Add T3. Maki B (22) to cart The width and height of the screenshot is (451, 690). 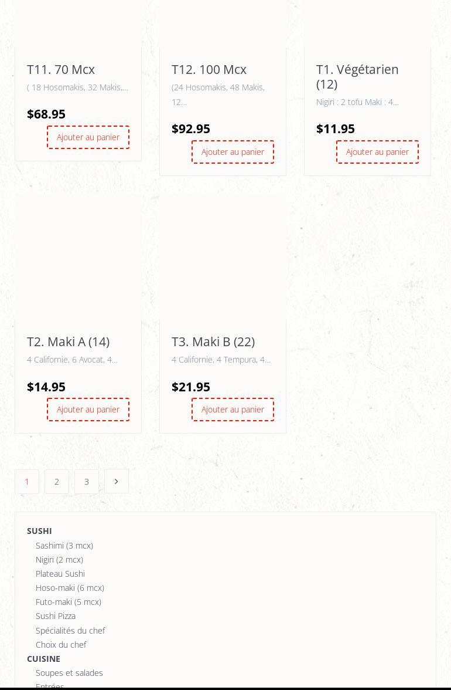pyautogui.click(x=233, y=410)
